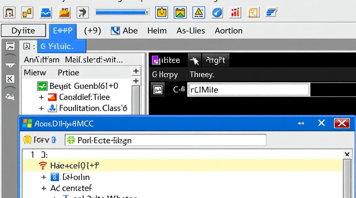This screenshot has height=198, width=356.
Task: Expand the Ac centetef tree node
Action: [x=44, y=188]
